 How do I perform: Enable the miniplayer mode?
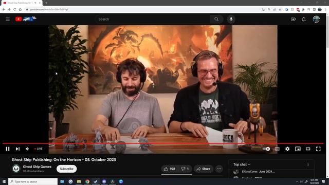298,149
